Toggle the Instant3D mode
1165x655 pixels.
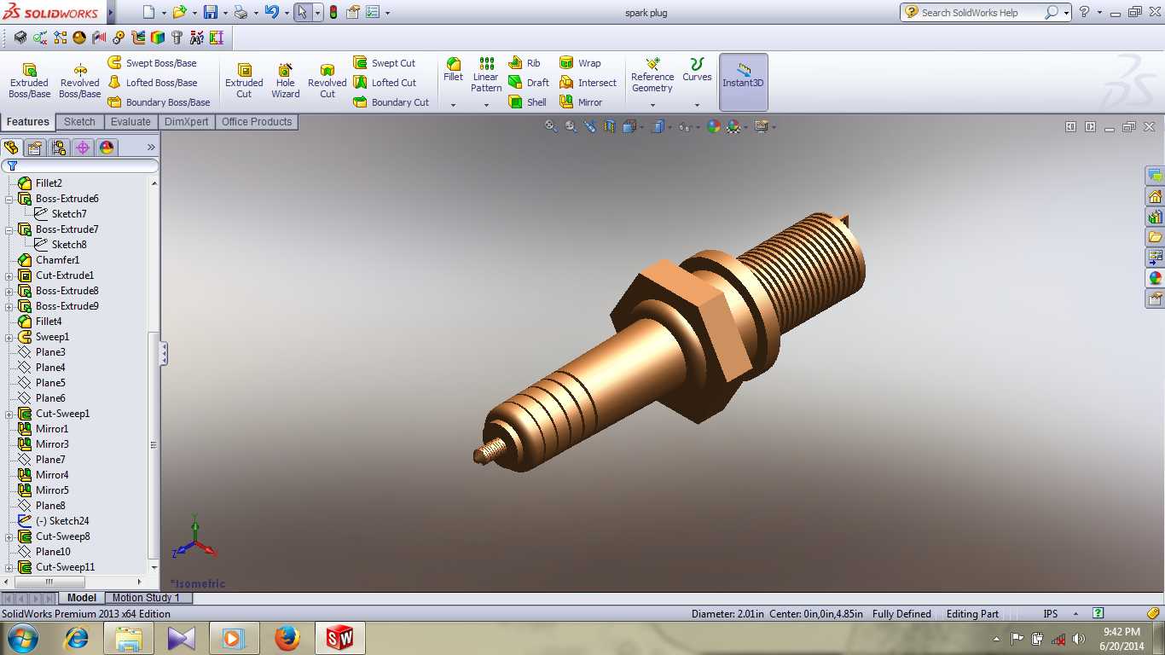coord(744,82)
